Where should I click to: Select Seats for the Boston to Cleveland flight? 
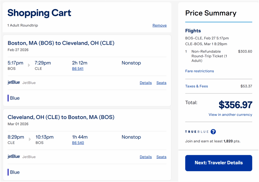click(x=161, y=83)
